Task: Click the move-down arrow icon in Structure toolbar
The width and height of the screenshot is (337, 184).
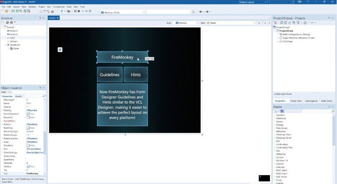Action: (x=11, y=23)
